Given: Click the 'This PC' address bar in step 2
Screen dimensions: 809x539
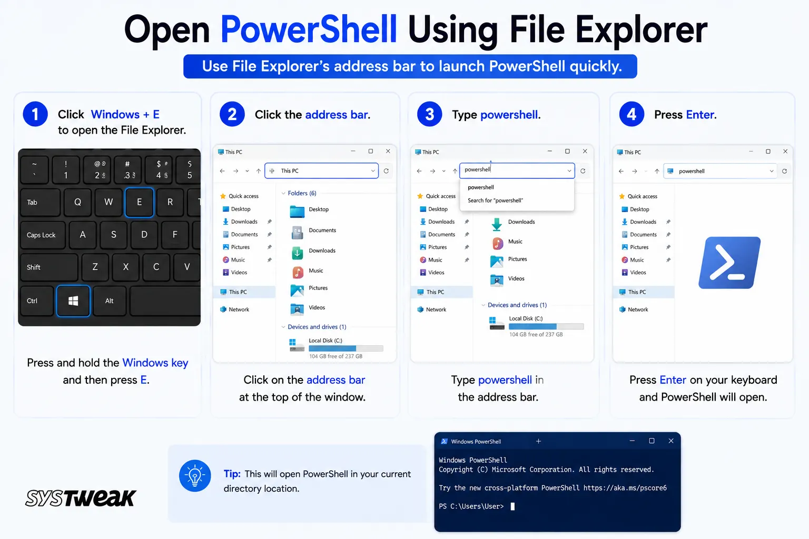Looking at the screenshot, I should pos(321,171).
